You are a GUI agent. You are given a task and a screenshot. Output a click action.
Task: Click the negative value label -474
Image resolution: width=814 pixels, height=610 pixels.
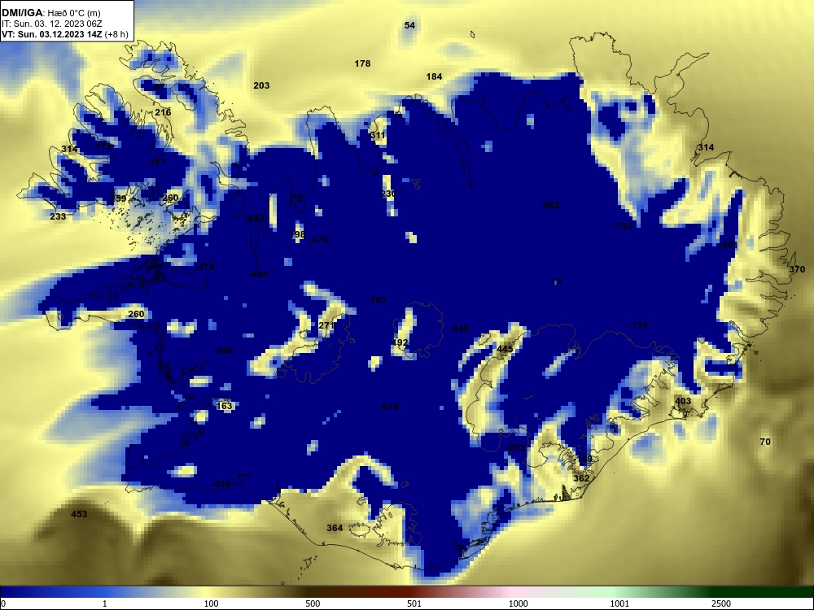click(x=206, y=267)
